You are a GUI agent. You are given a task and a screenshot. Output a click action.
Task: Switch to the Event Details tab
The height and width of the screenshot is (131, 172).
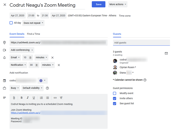click(x=17, y=34)
